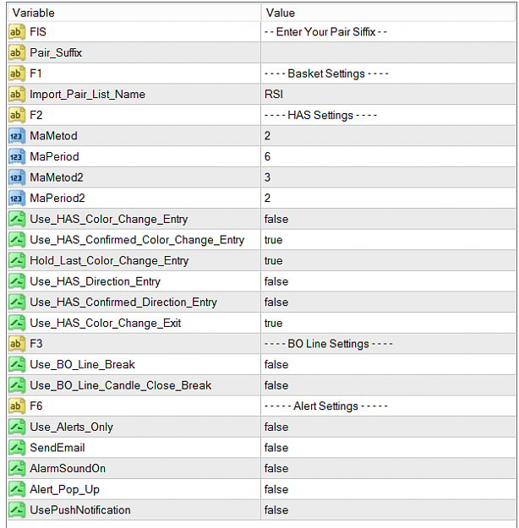Edit the MaMetod value 2
The height and width of the screenshot is (528, 519).
click(388, 136)
